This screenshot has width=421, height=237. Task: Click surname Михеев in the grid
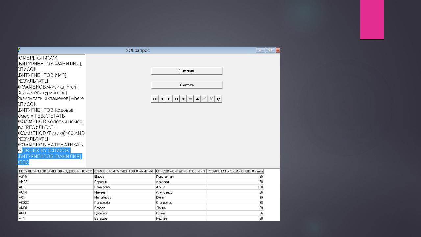point(124,192)
